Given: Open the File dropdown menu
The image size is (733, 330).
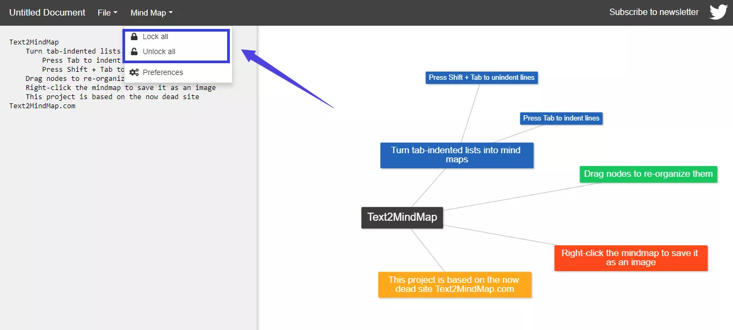Looking at the screenshot, I should 107,12.
